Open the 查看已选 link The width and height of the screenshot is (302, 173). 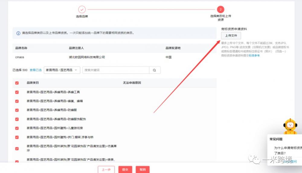click(x=36, y=70)
